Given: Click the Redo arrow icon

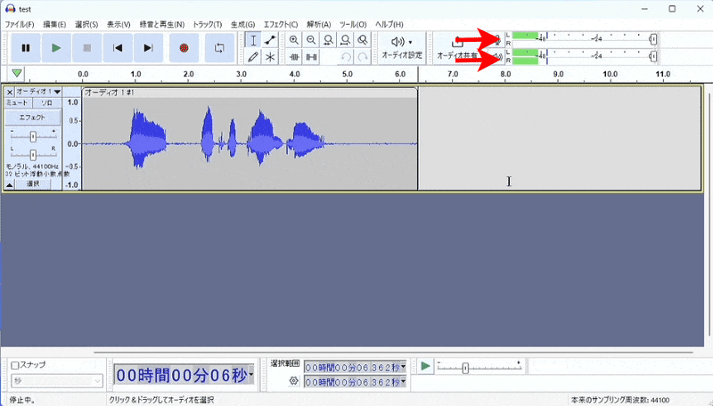Looking at the screenshot, I should [x=363, y=57].
